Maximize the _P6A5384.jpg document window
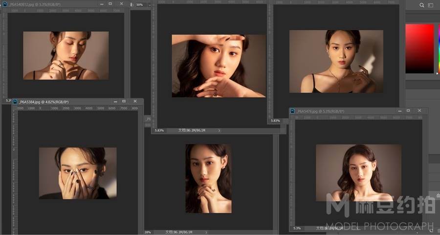Screen dimensions: 440x235 [x=124, y=101]
